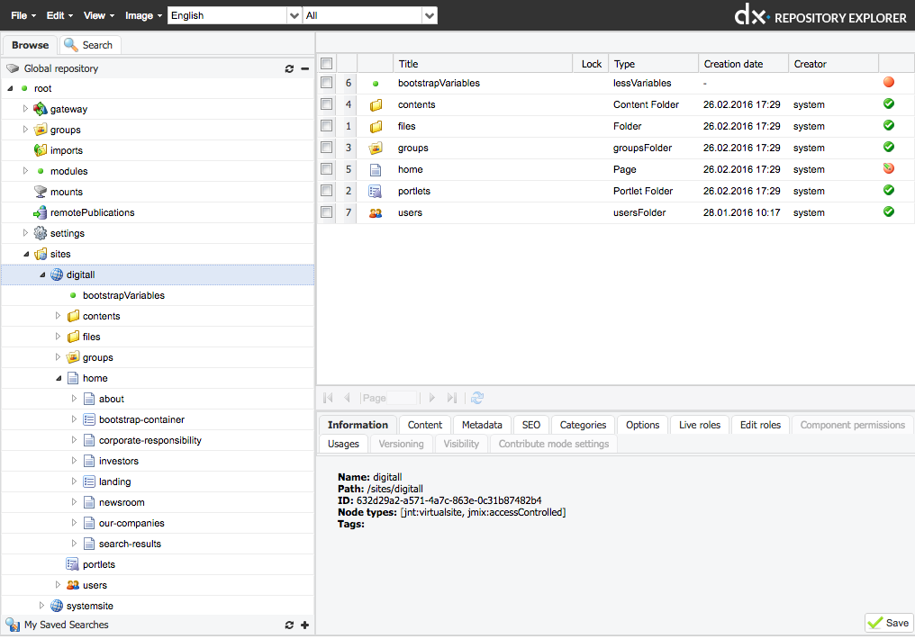Add a new saved search with plus icon
Screen dimensions: 915x639
click(304, 625)
